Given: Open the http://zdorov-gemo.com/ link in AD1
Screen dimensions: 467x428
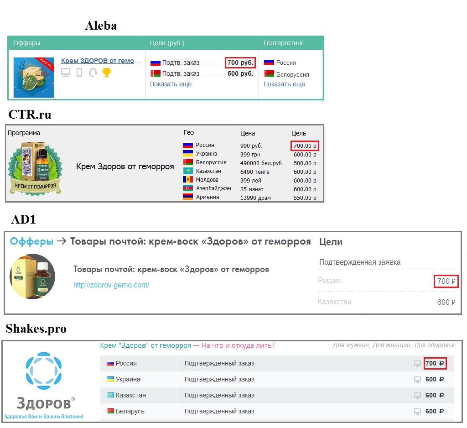Looking at the screenshot, I should [x=111, y=285].
